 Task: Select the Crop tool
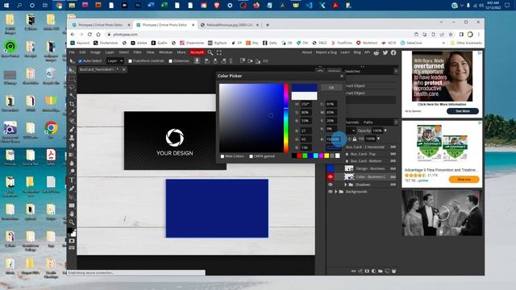coord(72,104)
